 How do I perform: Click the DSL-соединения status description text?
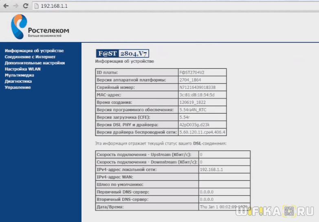click(x=161, y=143)
